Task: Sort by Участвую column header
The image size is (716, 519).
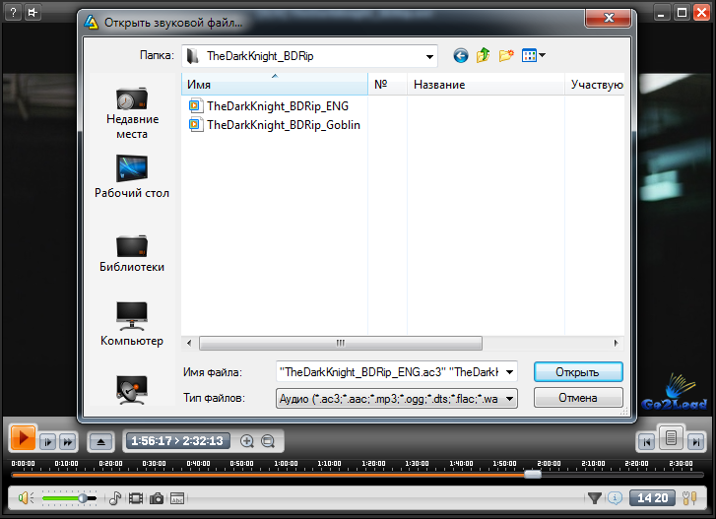Action: click(595, 85)
